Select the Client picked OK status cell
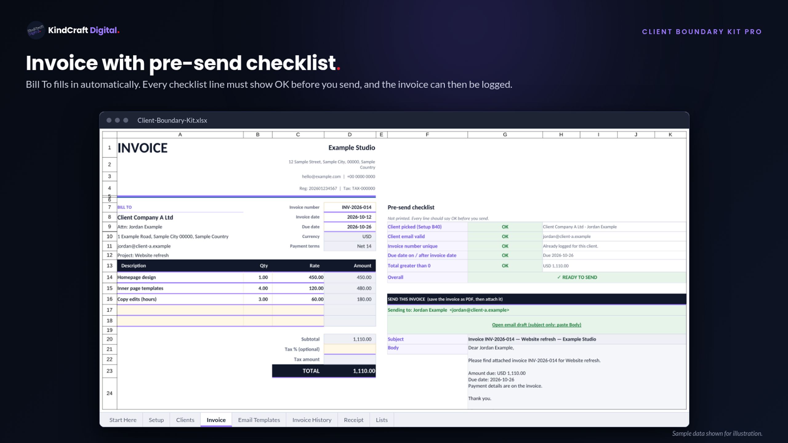 (x=505, y=227)
